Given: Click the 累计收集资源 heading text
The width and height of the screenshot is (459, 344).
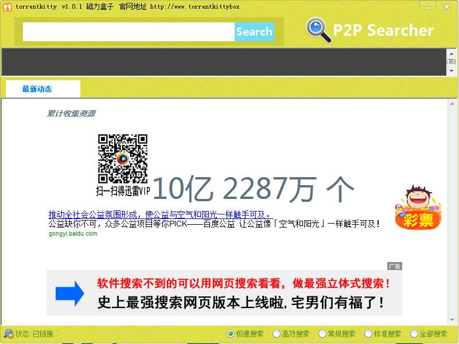Looking at the screenshot, I should [71, 113].
